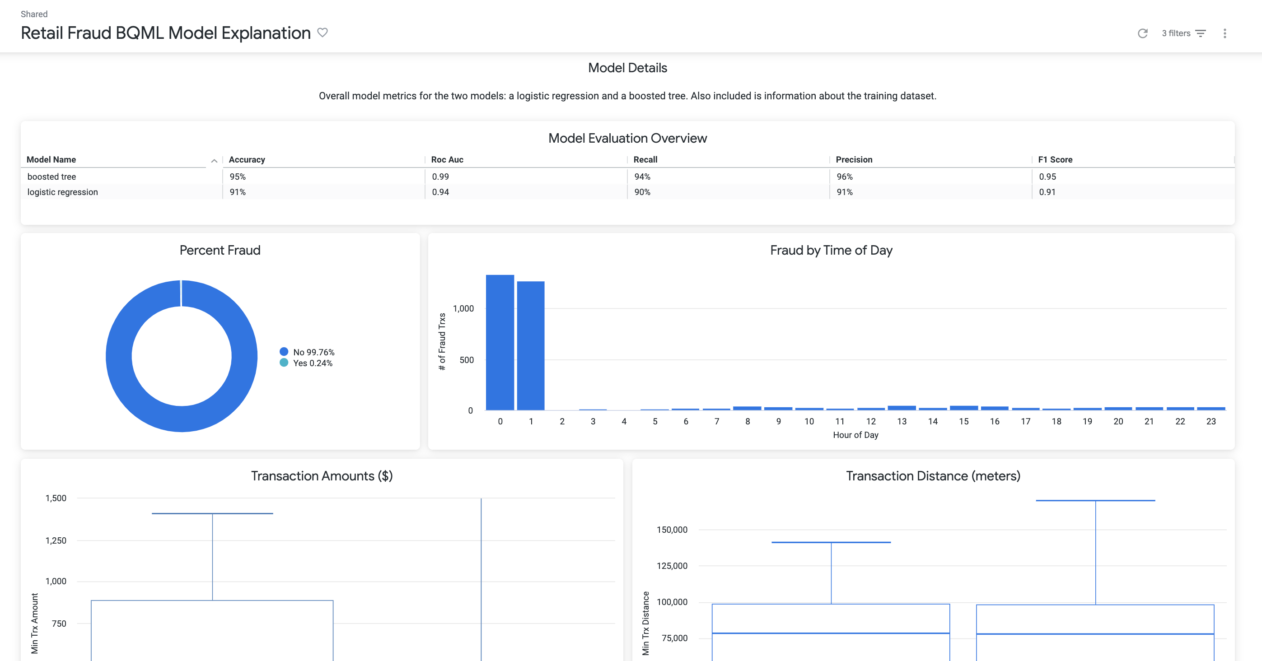Viewport: 1262px width, 661px height.
Task: Click the Shared folder breadcrumb link
Action: click(x=34, y=14)
